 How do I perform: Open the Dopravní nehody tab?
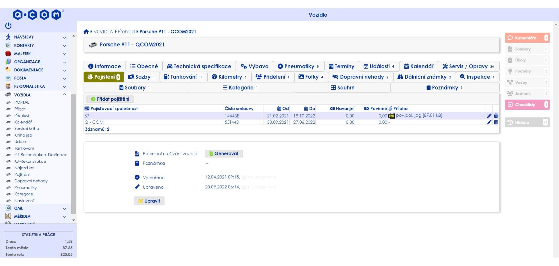click(360, 77)
